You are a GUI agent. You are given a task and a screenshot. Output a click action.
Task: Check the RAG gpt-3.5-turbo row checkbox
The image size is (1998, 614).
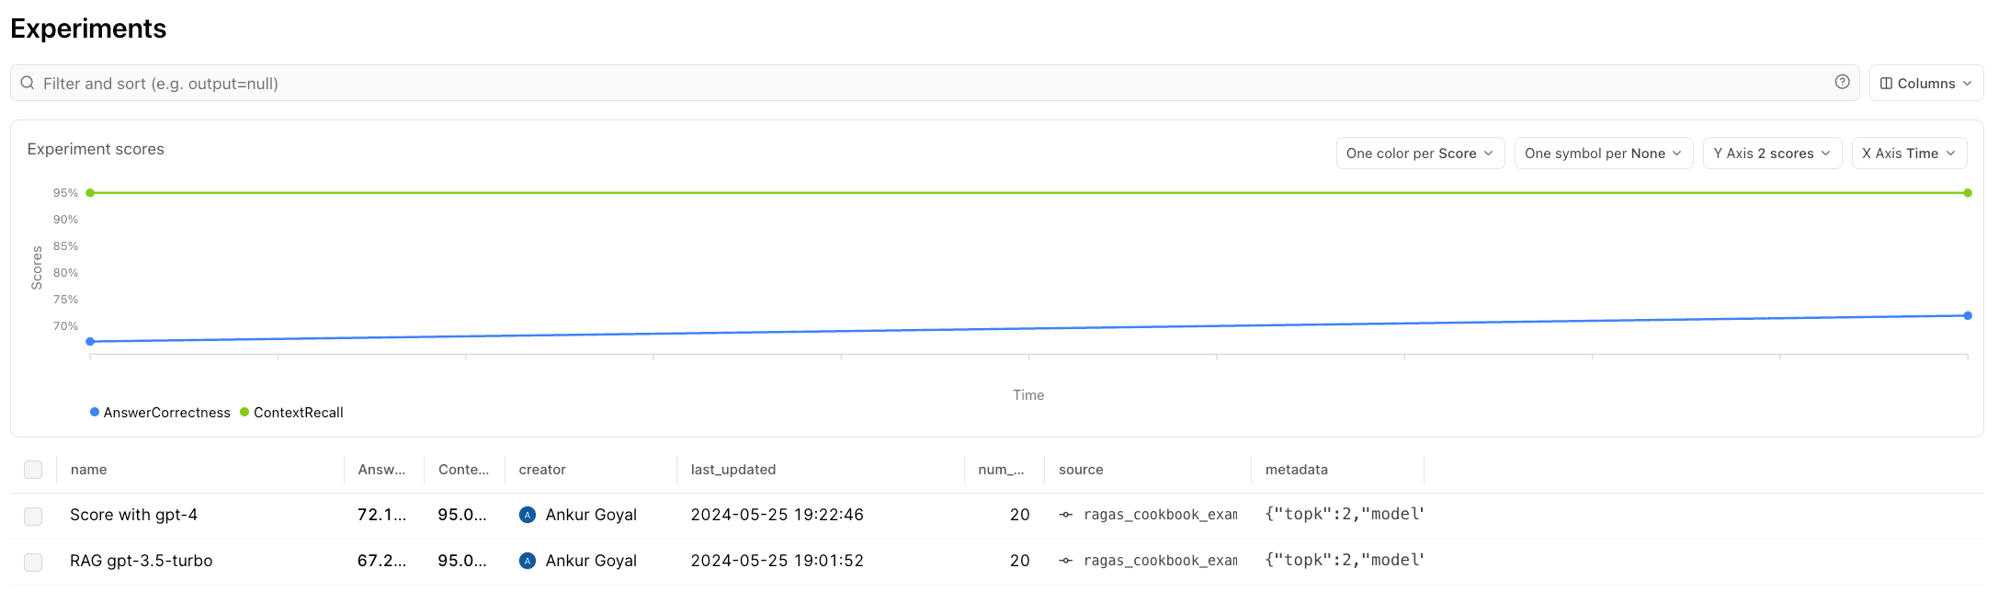33,562
